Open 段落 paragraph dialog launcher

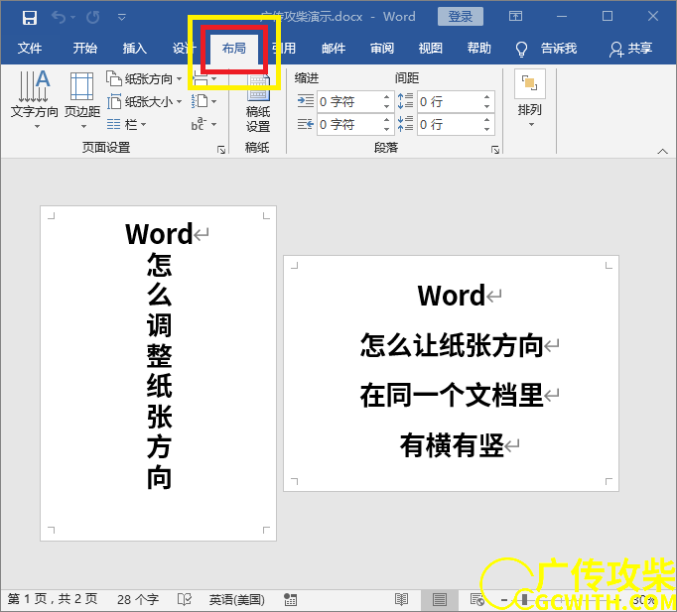[x=495, y=150]
